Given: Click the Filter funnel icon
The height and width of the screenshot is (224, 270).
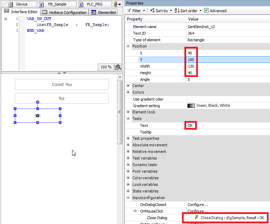Looking at the screenshot, I should pyautogui.click(x=129, y=11).
